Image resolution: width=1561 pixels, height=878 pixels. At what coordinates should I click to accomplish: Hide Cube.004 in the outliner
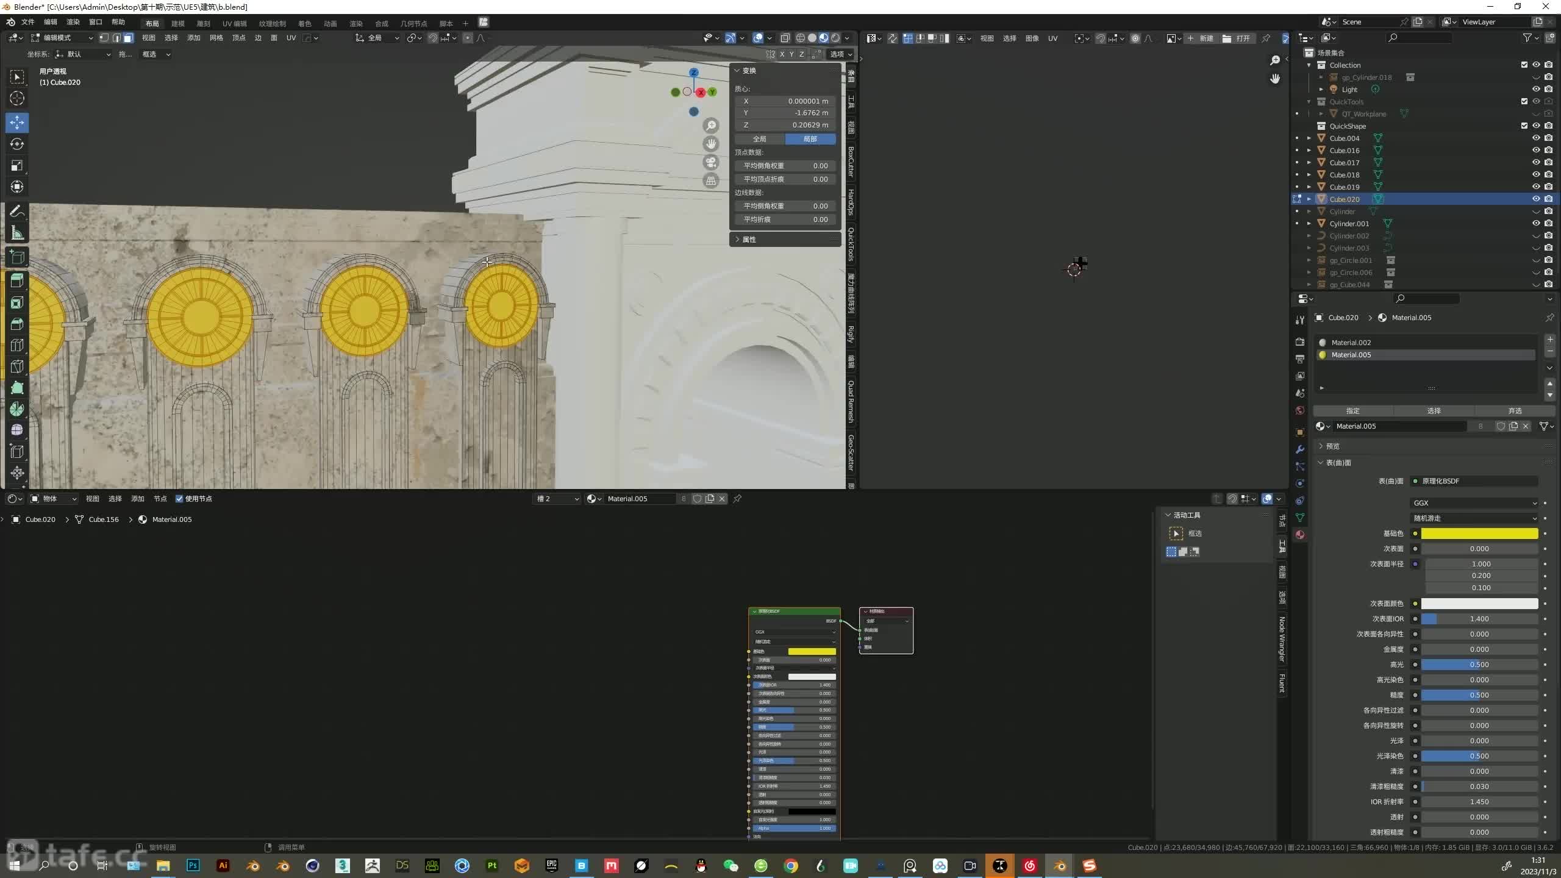pyautogui.click(x=1536, y=138)
